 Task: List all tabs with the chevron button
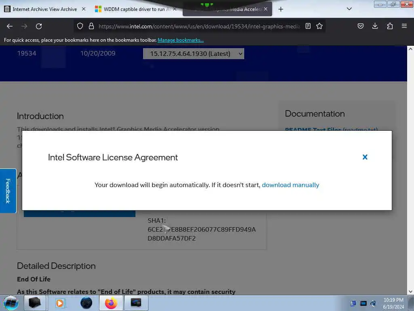pyautogui.click(x=349, y=9)
